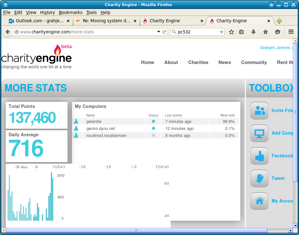
Task: Close the first Charity Engine tab
Action: (x=202, y=21)
